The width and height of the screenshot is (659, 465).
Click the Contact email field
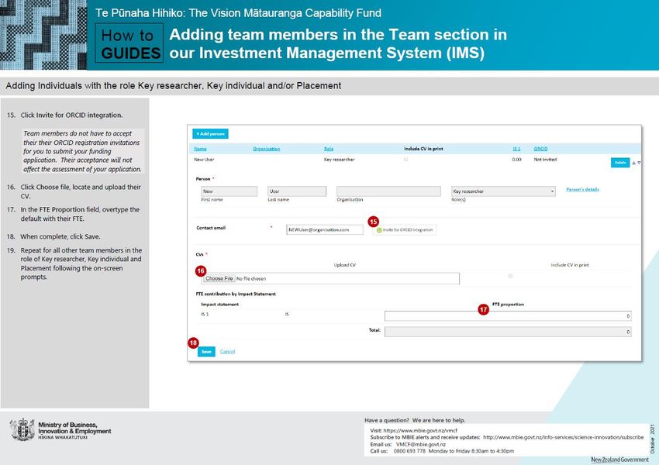324,229
